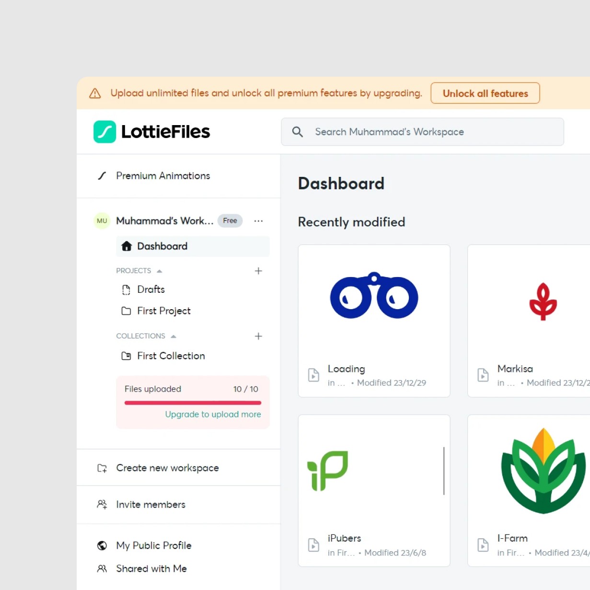Click the file icon beside I-Farm
The width and height of the screenshot is (590, 590).
pyautogui.click(x=483, y=545)
